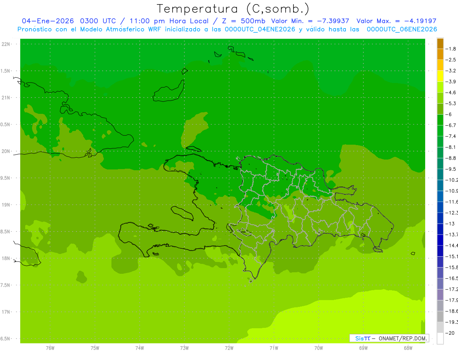Click the 'Valor Max. = -4.19197' reading
Viewport: 458px width, 353px height.
397,21
